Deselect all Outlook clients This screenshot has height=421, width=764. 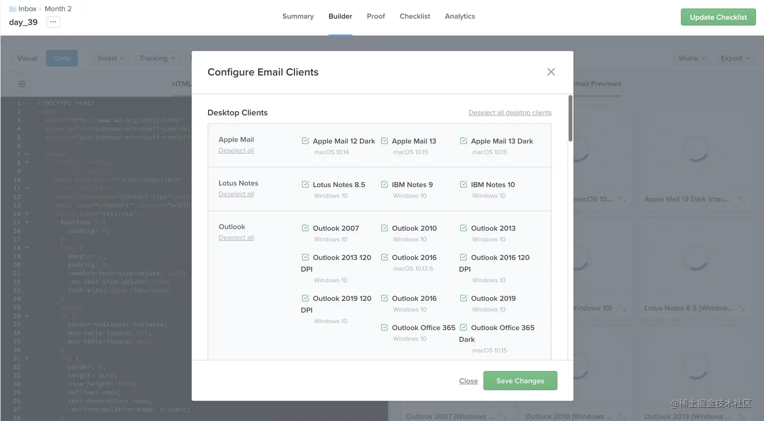(x=236, y=238)
